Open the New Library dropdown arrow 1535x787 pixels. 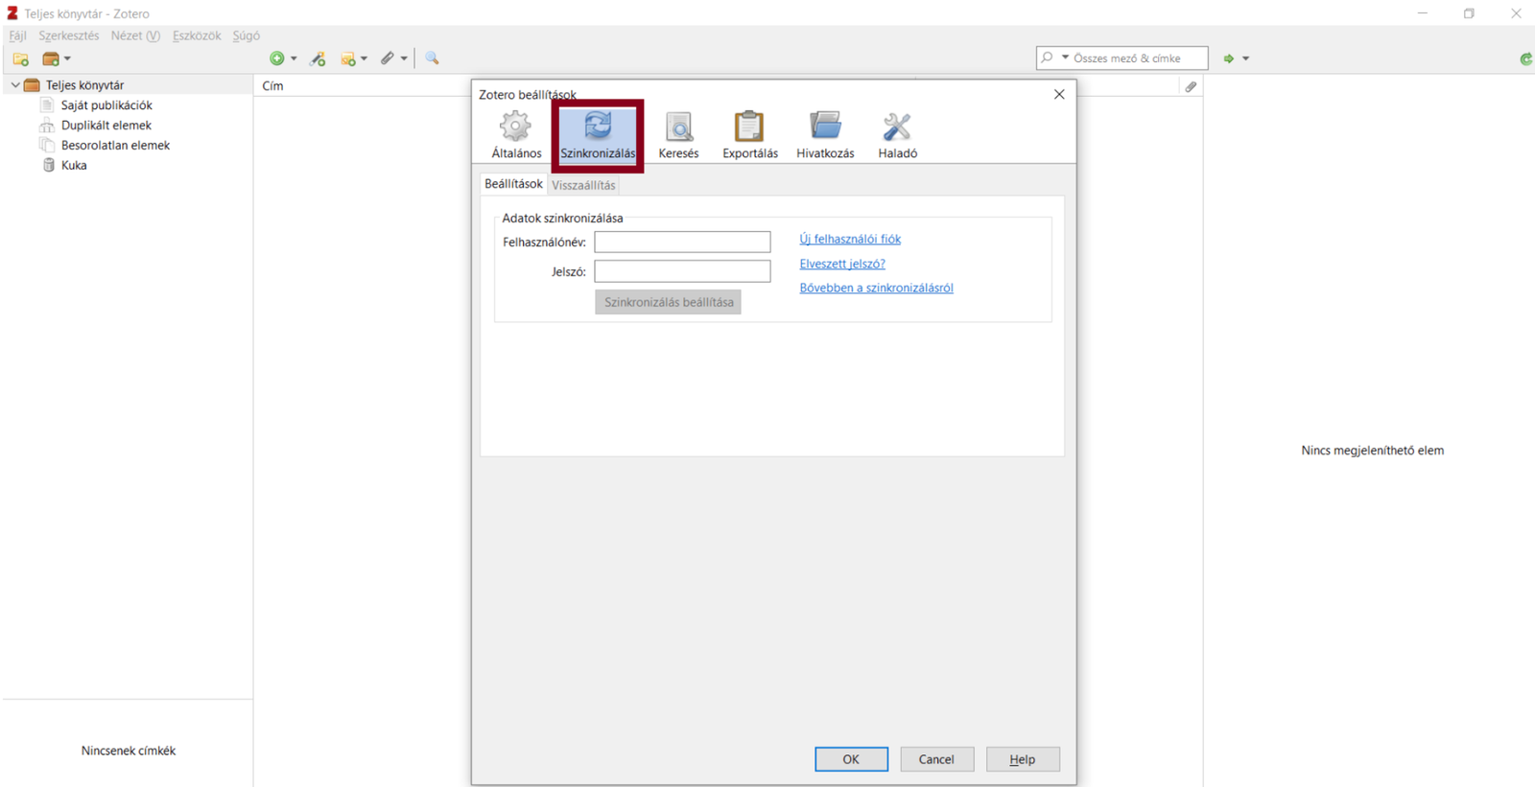67,58
